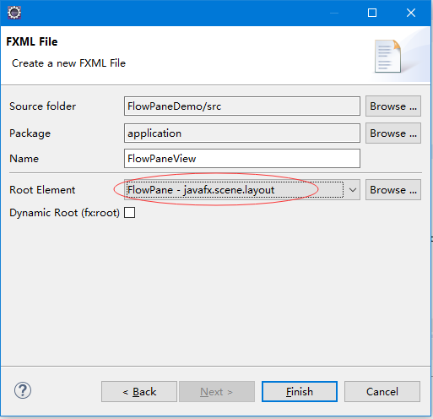Click the Dynamic Root (fx:root) label
Viewport: 433px width, 419px height.
click(65, 213)
